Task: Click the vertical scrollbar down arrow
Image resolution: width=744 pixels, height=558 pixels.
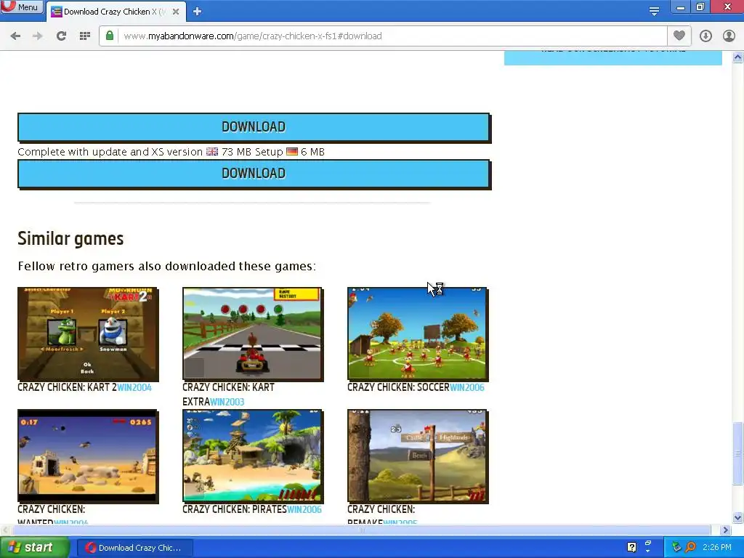Action: (737, 517)
